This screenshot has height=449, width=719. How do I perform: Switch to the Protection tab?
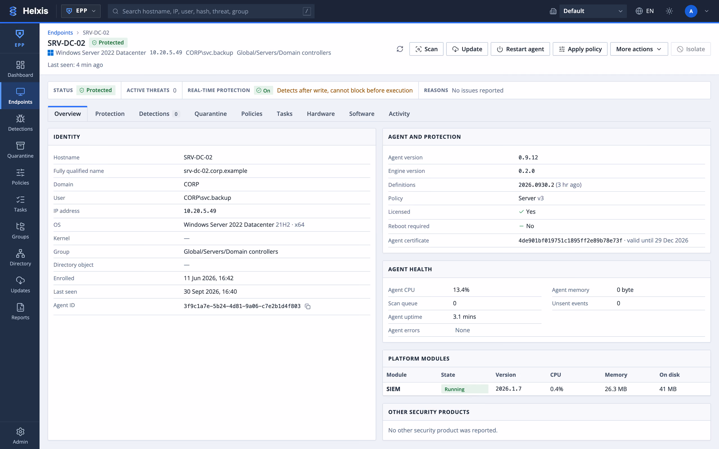coord(110,114)
